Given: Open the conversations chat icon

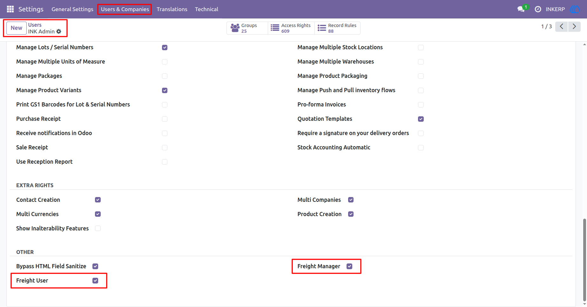Looking at the screenshot, I should click(521, 9).
